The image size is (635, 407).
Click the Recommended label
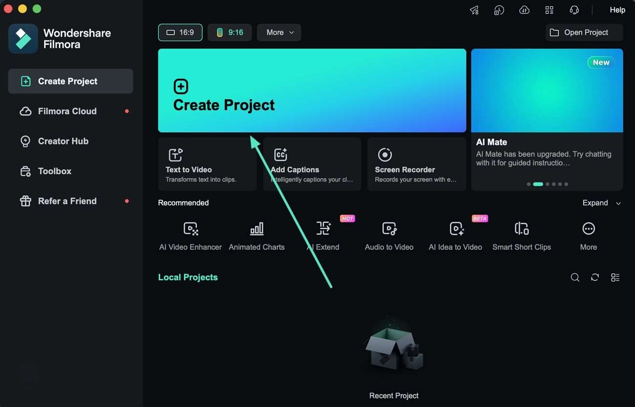[x=183, y=203]
